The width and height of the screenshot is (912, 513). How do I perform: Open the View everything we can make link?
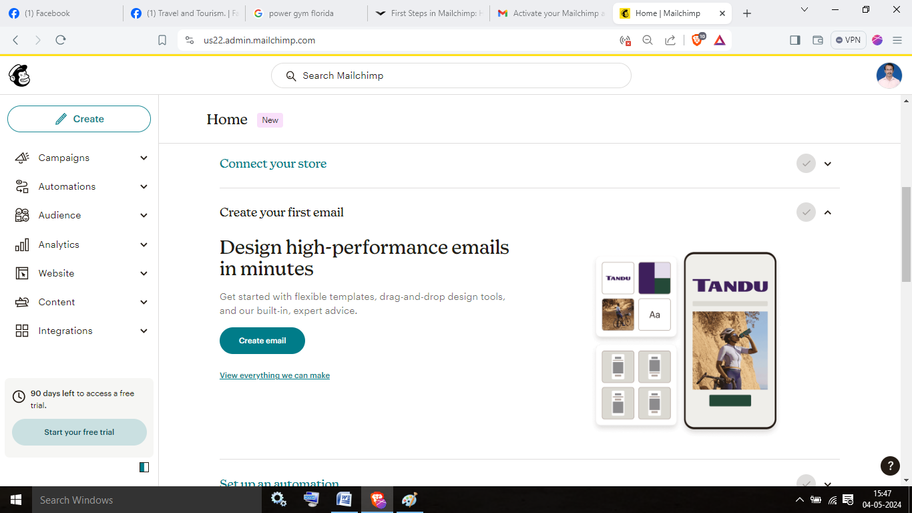274,375
